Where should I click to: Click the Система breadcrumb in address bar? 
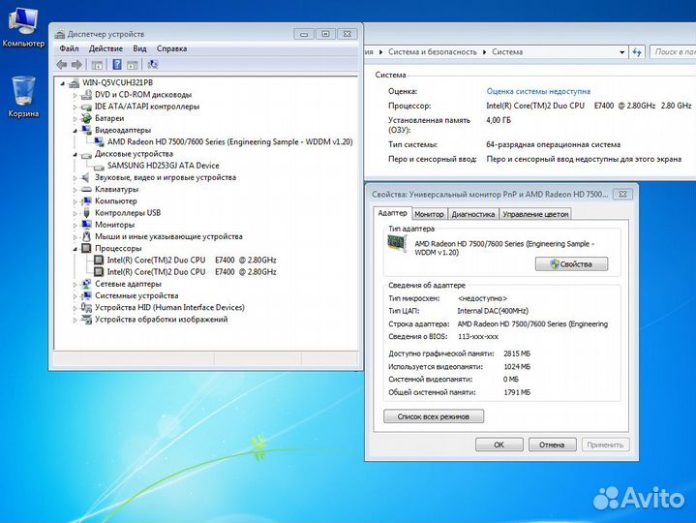507,52
